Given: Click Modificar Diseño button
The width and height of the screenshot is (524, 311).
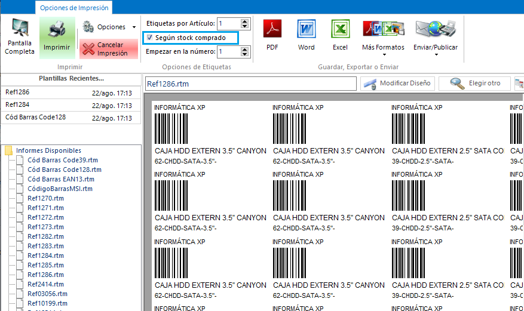Looking at the screenshot, I should [398, 84].
